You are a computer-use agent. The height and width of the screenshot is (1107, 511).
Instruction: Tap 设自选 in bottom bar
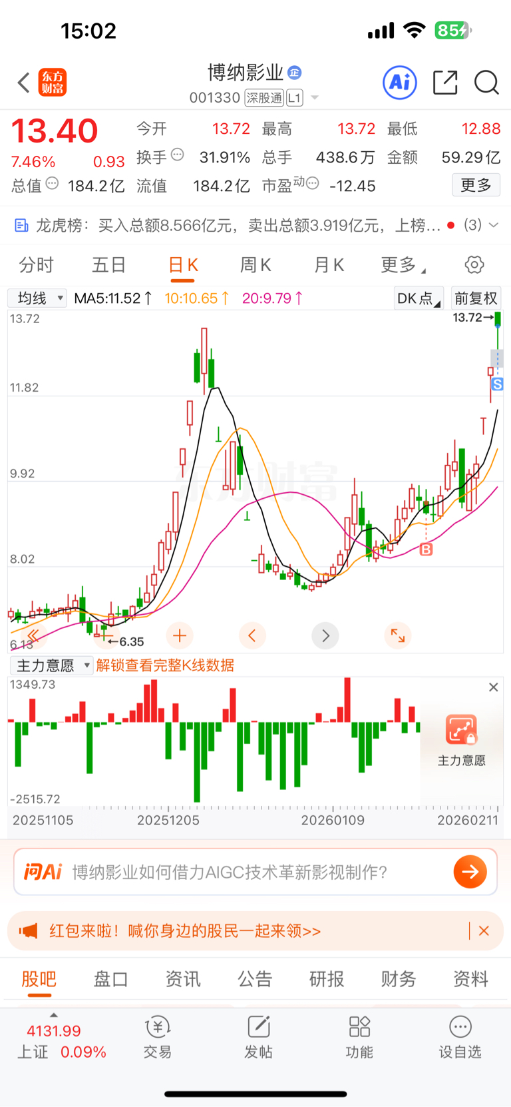pyautogui.click(x=460, y=1038)
